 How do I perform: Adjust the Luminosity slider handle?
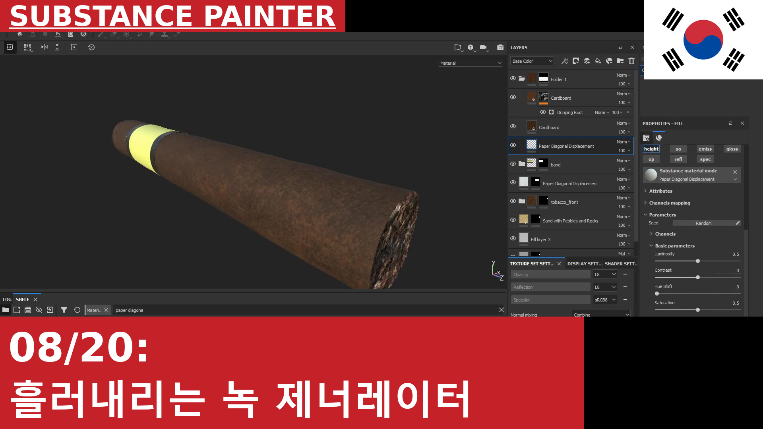tap(698, 261)
